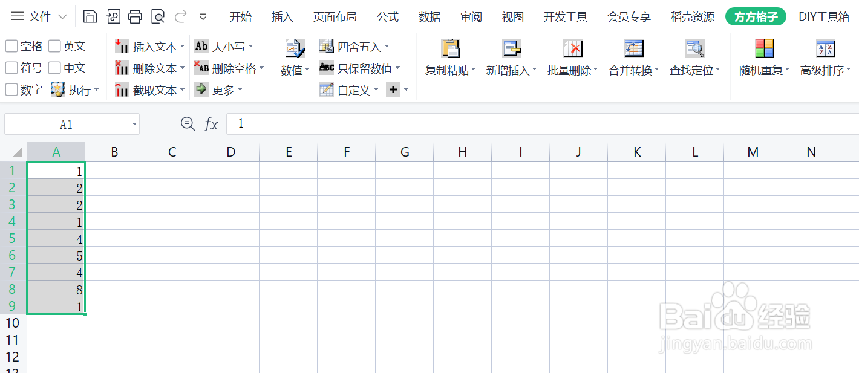Click the Save file icon
This screenshot has width=859, height=373.
(x=90, y=16)
